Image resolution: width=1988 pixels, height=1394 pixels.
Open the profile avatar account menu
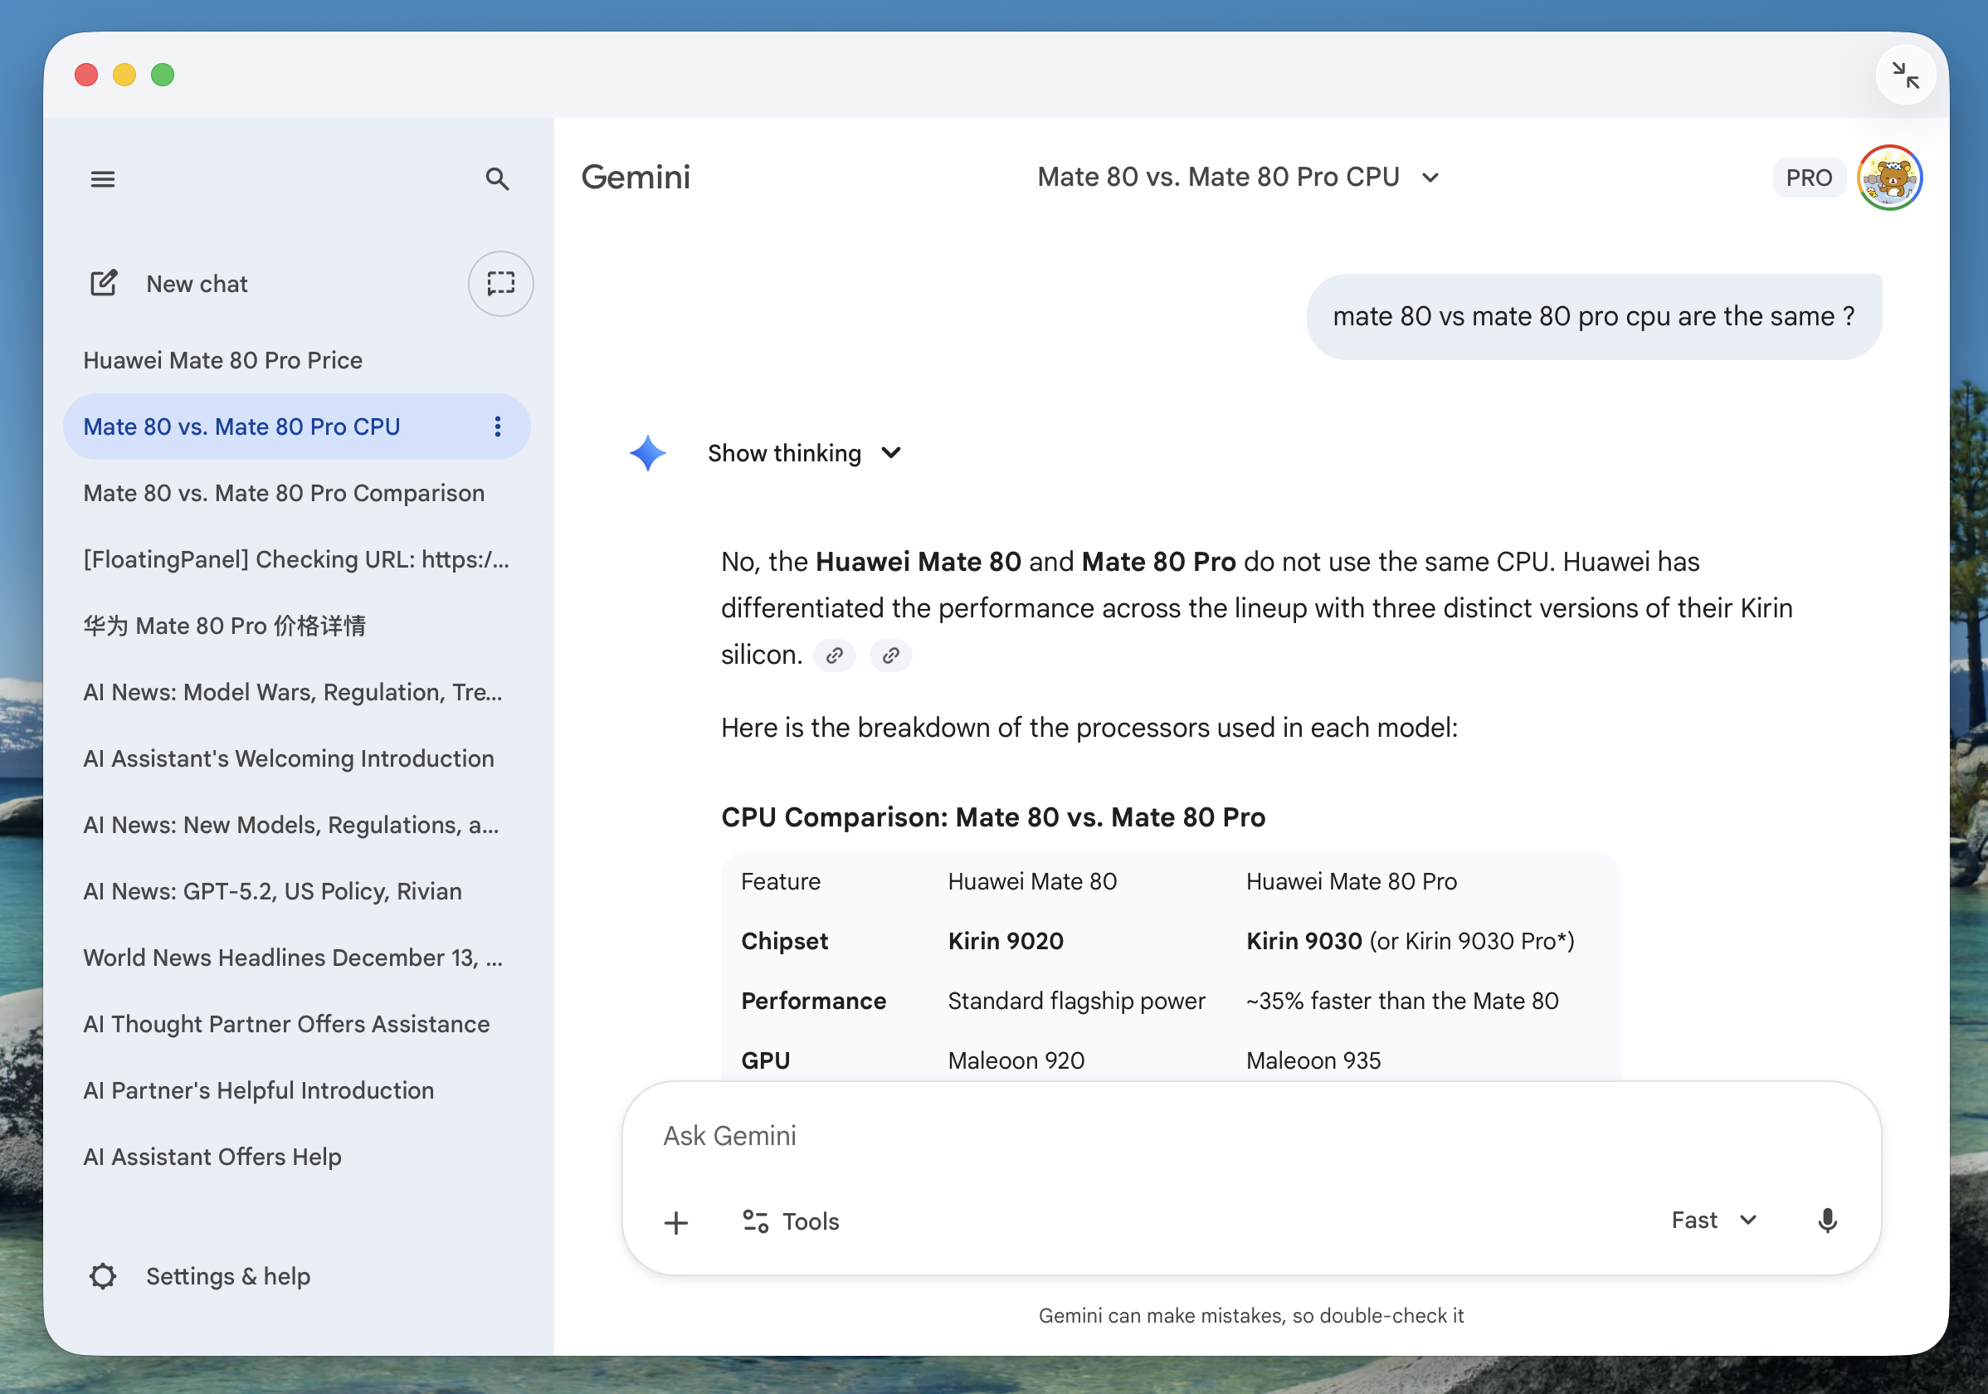coord(1889,178)
